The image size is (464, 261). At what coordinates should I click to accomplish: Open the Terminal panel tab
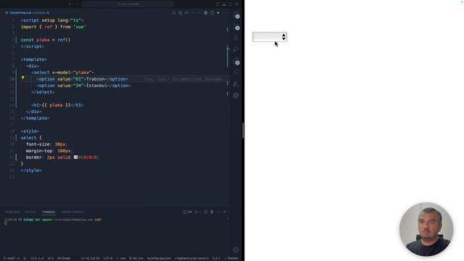point(49,212)
